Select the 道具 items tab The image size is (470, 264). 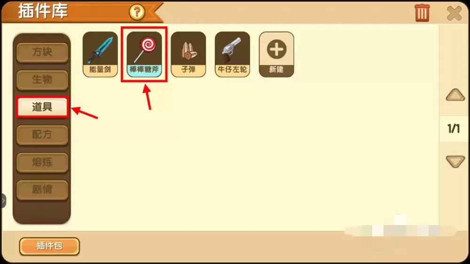(42, 107)
